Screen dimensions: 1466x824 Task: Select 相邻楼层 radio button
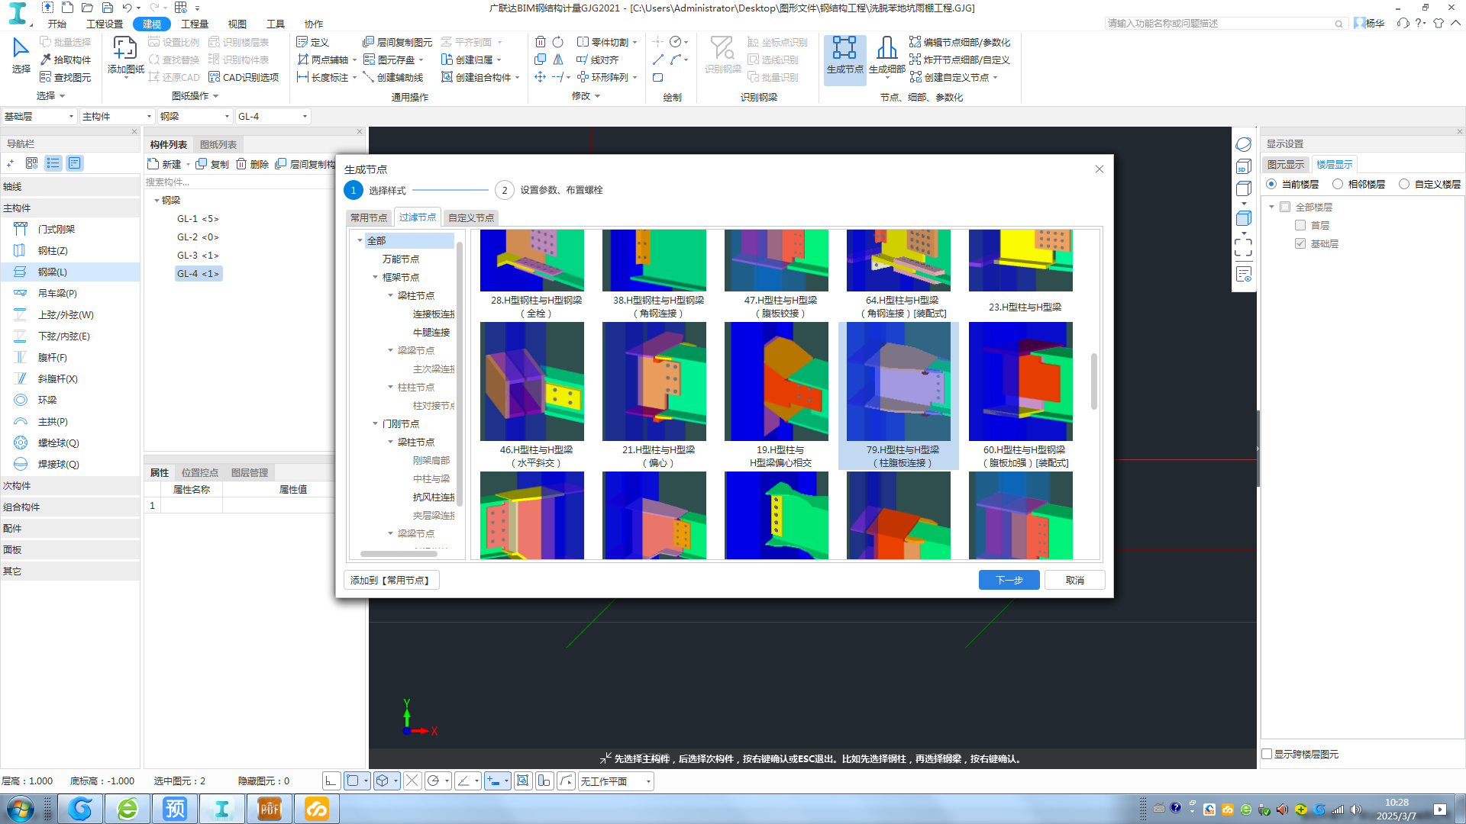pyautogui.click(x=1338, y=184)
